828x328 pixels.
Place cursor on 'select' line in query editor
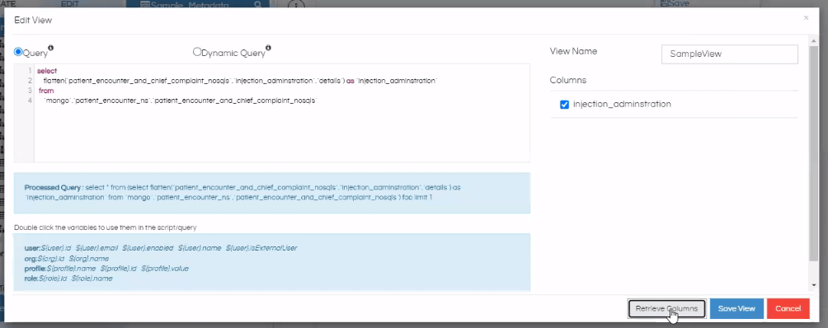[x=47, y=71]
